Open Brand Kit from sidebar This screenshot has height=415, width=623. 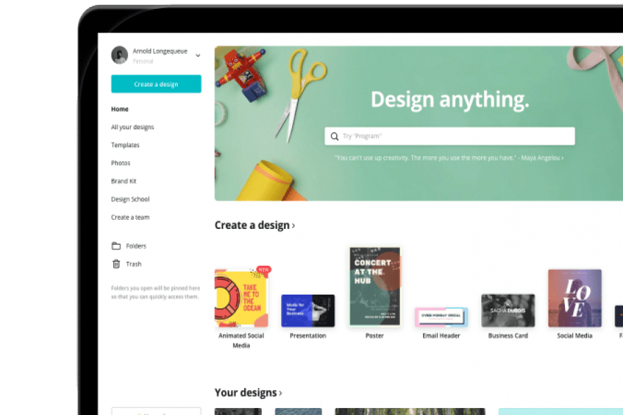tap(124, 181)
